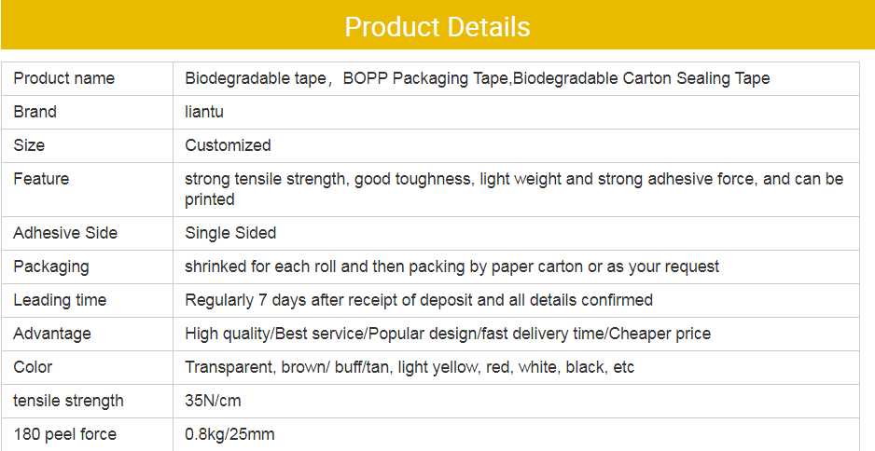Viewport: 875px width, 451px height.
Task: Click the Biodegradable tape product name value
Action: click(x=477, y=78)
